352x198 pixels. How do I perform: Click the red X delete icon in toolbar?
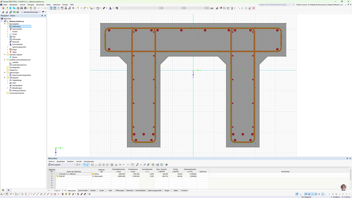click(254, 8)
